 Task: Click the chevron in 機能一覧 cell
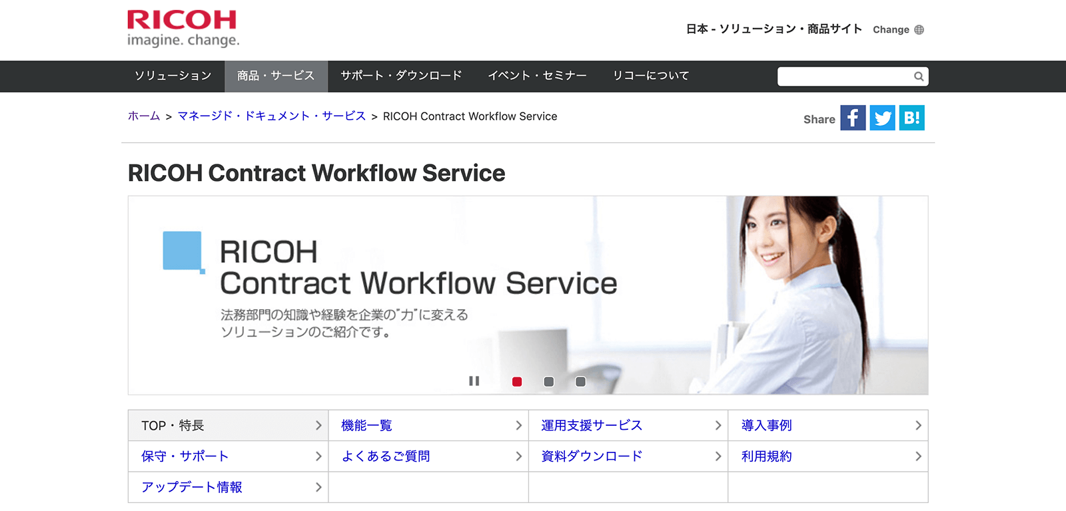tap(518, 425)
